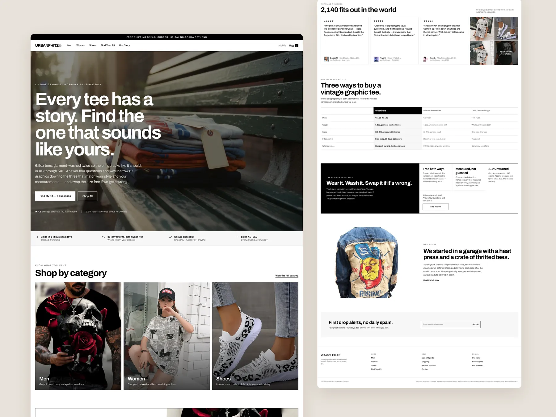
Task: Click the Thrift / resale vintage column header
Action: 480,111
